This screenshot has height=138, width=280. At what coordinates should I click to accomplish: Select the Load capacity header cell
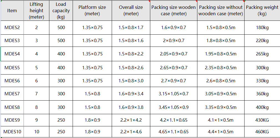tap(61, 11)
